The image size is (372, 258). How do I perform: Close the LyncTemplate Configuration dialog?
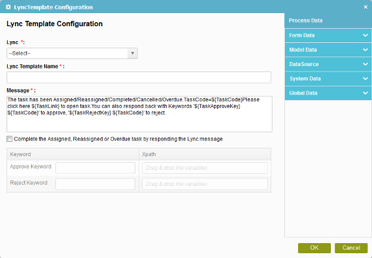pos(365,7)
